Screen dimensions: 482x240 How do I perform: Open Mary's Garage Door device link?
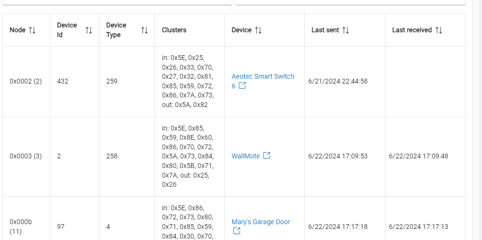click(x=261, y=222)
